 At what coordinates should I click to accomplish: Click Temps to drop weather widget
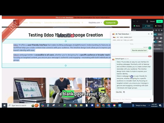click(x=139, y=105)
